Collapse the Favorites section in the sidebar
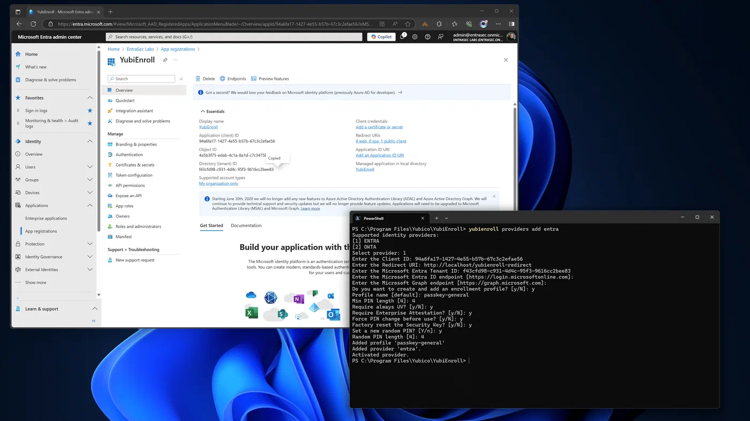The height and width of the screenshot is (421, 750). pos(90,98)
